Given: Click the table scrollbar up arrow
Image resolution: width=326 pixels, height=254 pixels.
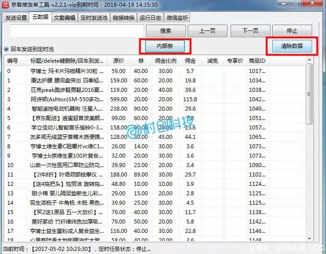Looking at the screenshot, I should click(x=309, y=60).
